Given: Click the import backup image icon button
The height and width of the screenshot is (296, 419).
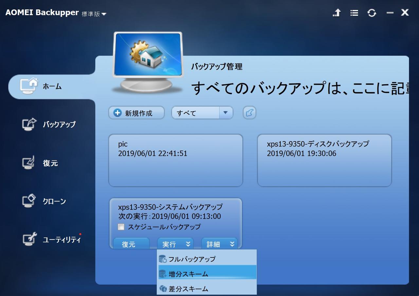Looking at the screenshot, I should coord(249,113).
